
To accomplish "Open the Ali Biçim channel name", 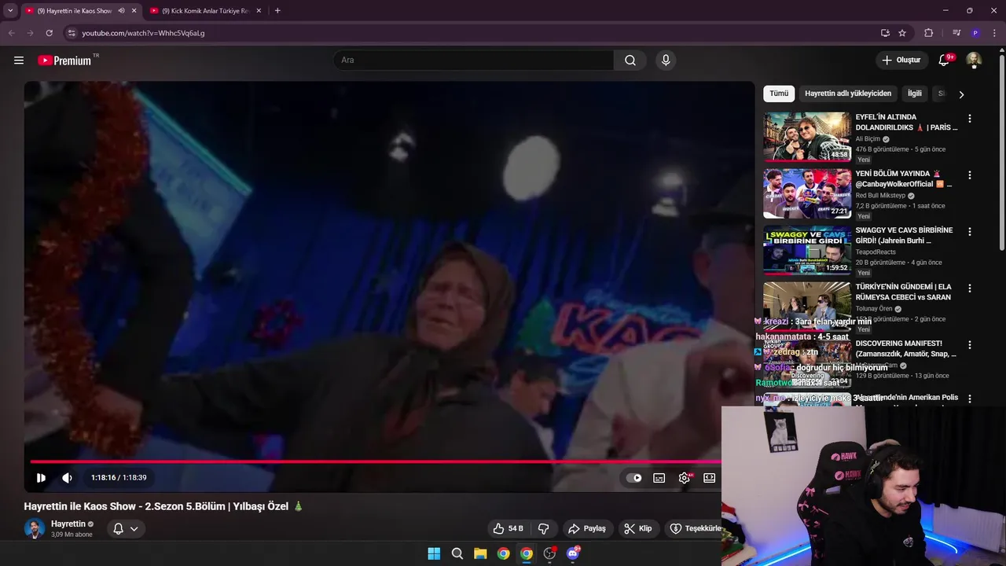I will [868, 139].
